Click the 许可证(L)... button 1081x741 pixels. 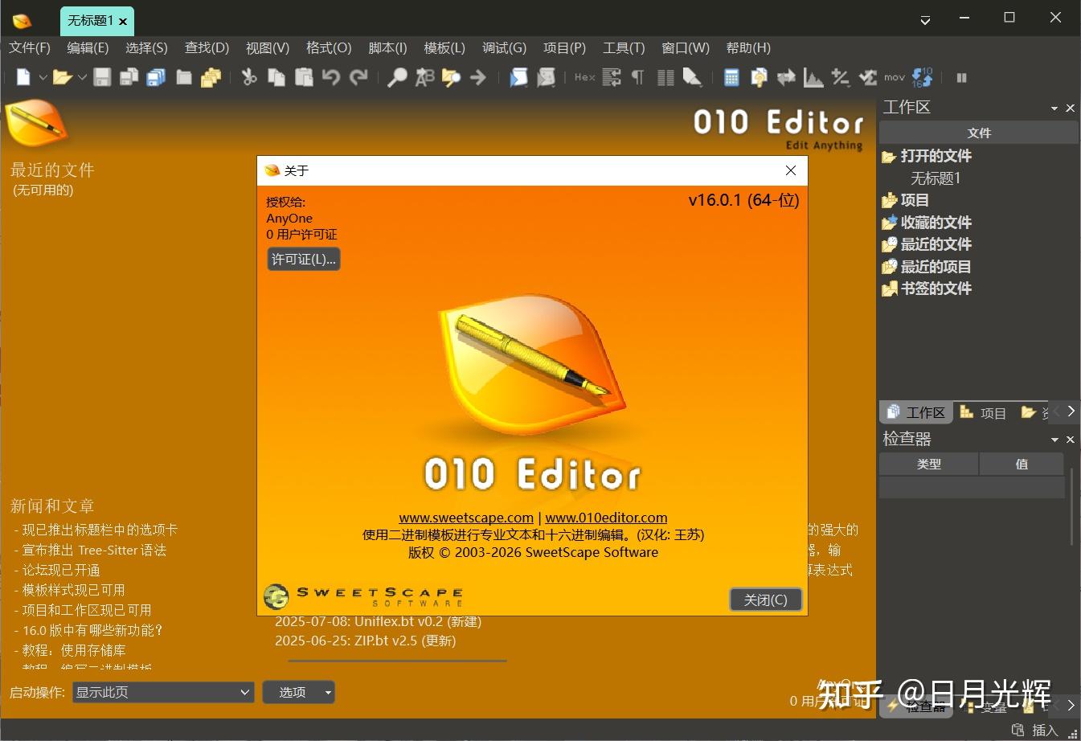(304, 259)
